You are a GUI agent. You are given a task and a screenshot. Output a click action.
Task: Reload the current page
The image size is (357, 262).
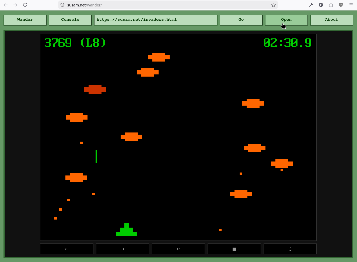click(x=25, y=5)
